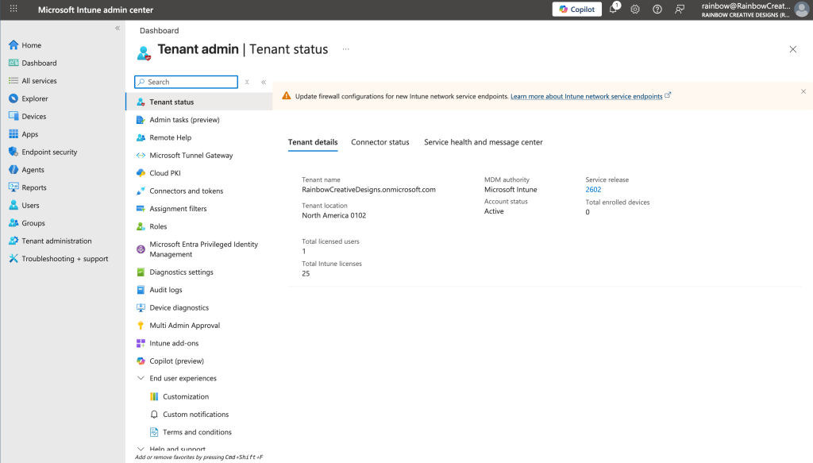Open Devices in the left navigation
The image size is (813, 463).
[33, 117]
